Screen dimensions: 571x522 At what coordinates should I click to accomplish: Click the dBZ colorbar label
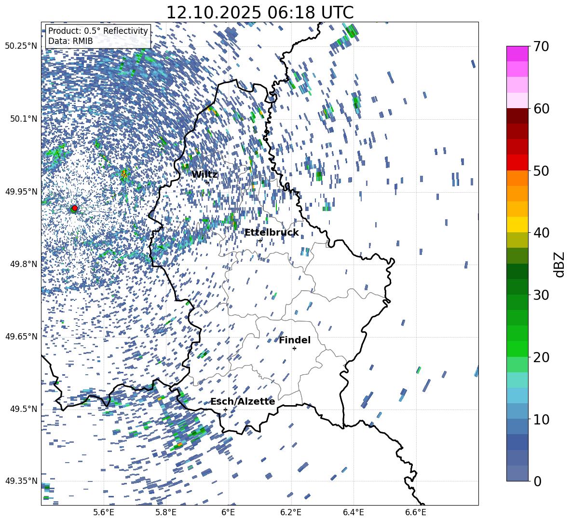[560, 264]
